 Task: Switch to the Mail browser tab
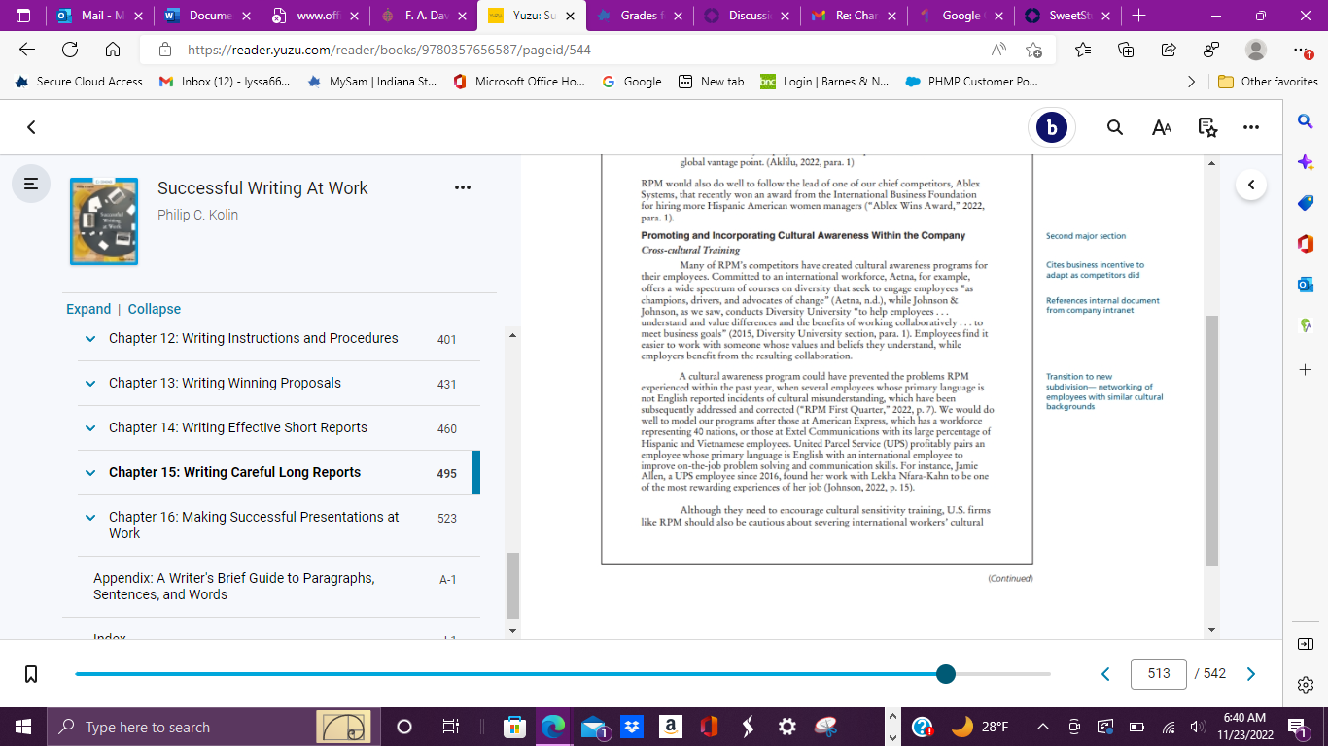pyautogui.click(x=97, y=16)
